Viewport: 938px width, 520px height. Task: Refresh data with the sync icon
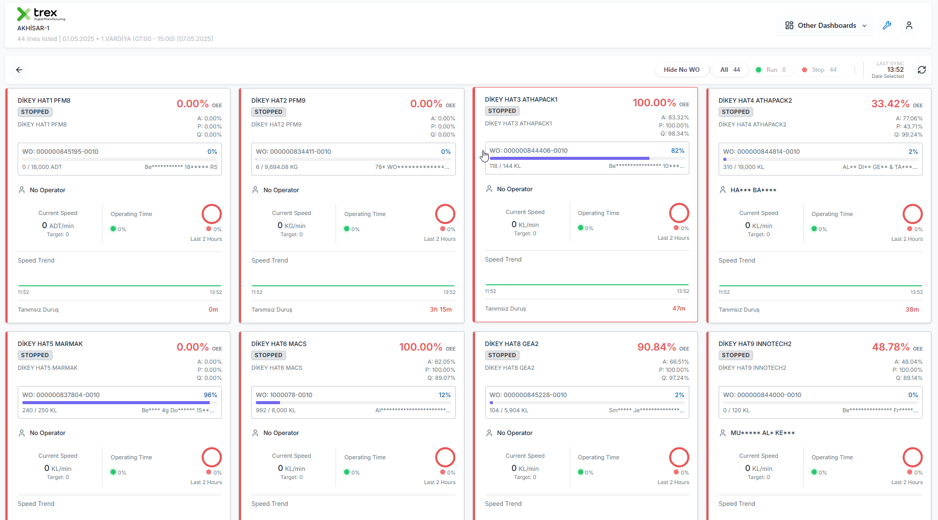coord(922,70)
